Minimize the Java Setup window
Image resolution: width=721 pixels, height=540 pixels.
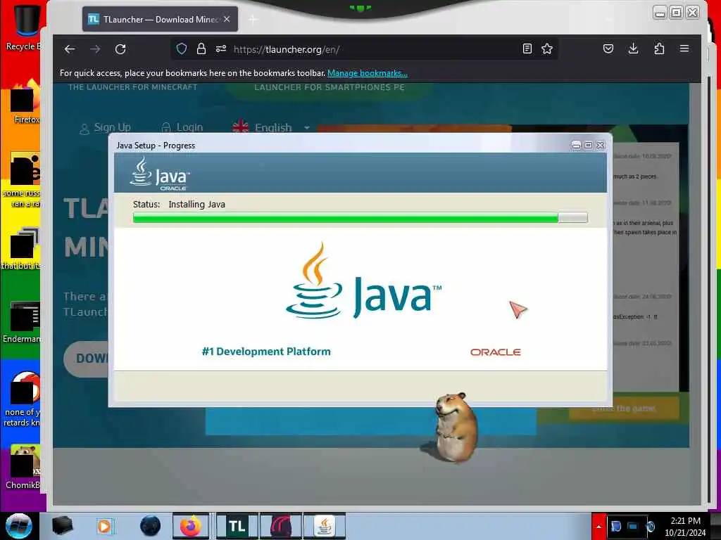(x=576, y=145)
